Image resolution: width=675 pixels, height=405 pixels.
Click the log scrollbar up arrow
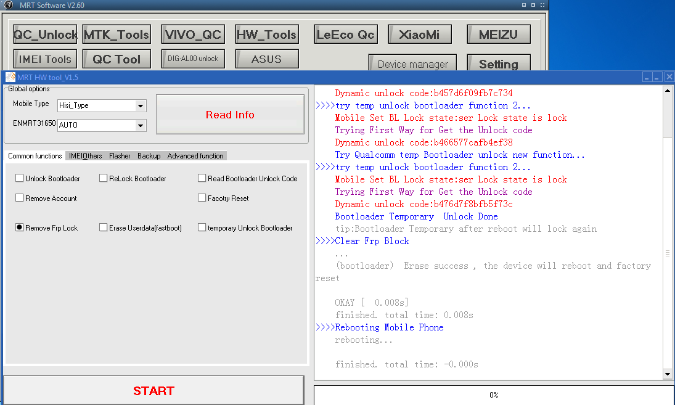click(x=667, y=91)
